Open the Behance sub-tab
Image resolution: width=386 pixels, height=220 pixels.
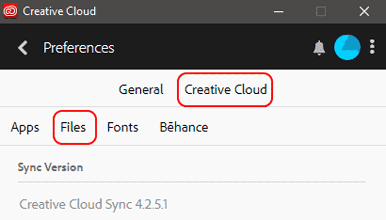point(184,127)
